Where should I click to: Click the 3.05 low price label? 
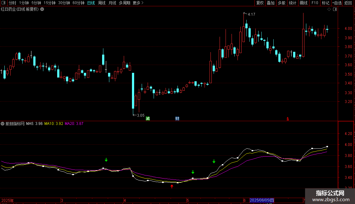141,115
